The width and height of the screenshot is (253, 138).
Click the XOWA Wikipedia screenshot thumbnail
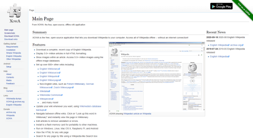[x=157, y=77]
